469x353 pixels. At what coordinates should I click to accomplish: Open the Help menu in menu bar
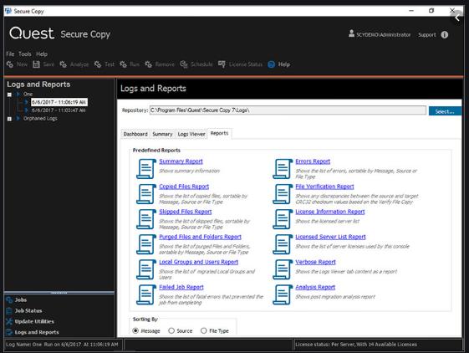(42, 54)
